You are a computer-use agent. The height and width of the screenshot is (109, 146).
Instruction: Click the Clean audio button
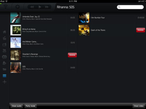(17, 106)
